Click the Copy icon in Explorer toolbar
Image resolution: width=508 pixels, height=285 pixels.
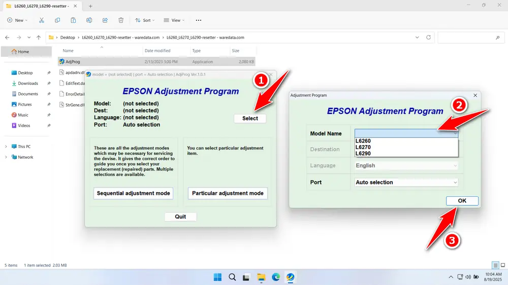[x=57, y=20]
